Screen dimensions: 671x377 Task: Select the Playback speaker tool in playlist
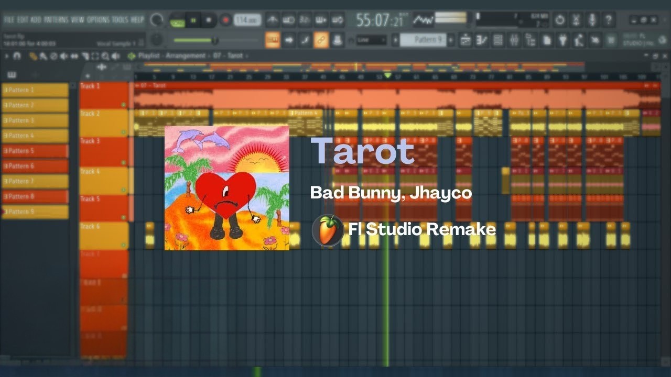coord(116,56)
